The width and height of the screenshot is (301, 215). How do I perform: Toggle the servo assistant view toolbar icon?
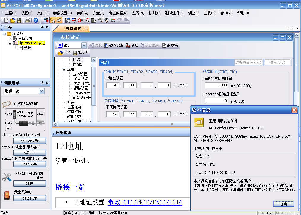pyautogui.click(x=59, y=20)
